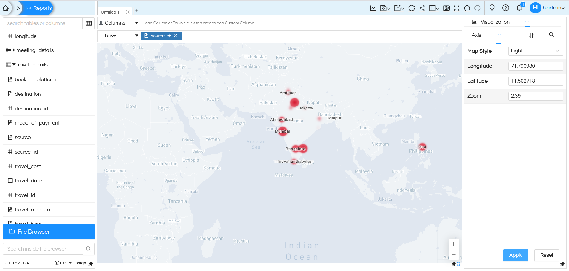The height and width of the screenshot is (271, 569).
Task: Click the Longitude input field
Action: coord(535,66)
